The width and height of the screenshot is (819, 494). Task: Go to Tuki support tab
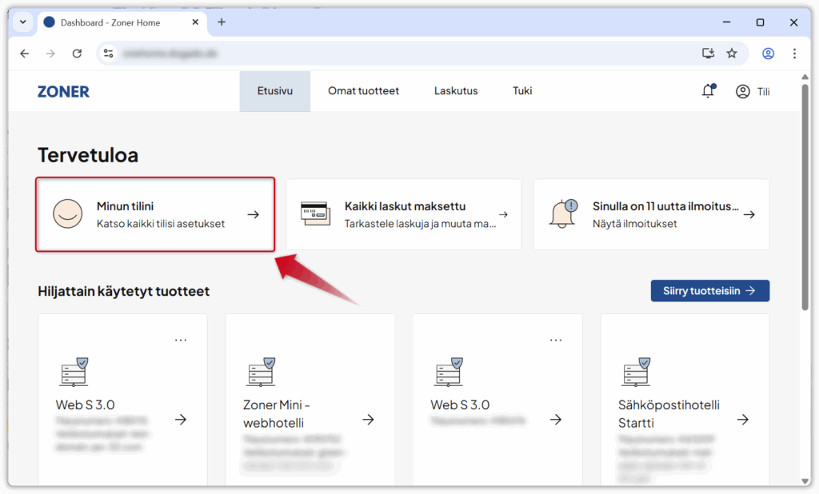coord(522,91)
